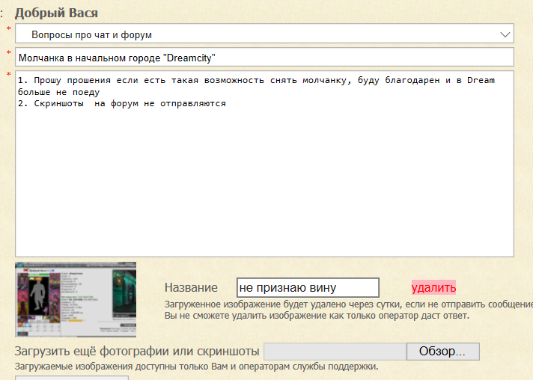Click the "Добрый Вася" name heading
The width and height of the screenshot is (533, 380).
click(x=56, y=13)
